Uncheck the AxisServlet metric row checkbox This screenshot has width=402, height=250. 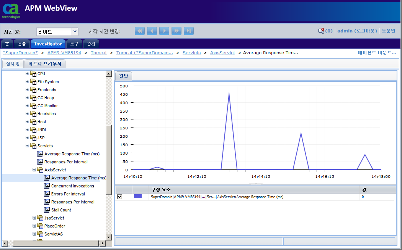[x=119, y=197]
